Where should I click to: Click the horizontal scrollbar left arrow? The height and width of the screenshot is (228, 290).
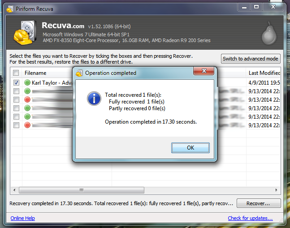15,190
